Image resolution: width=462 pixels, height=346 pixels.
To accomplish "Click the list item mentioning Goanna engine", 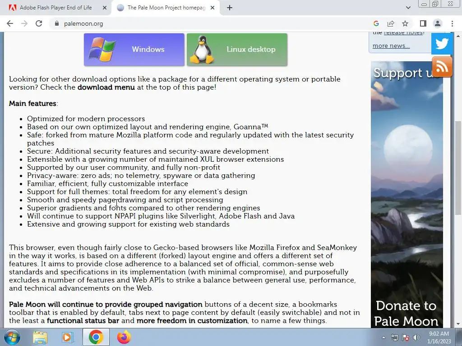I will (148, 127).
